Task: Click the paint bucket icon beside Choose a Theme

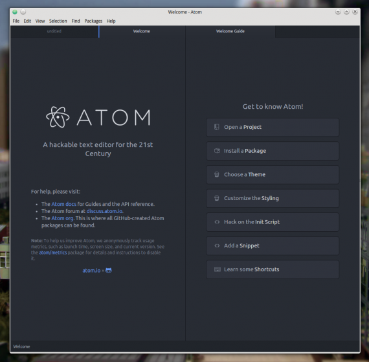Action: (x=216, y=174)
